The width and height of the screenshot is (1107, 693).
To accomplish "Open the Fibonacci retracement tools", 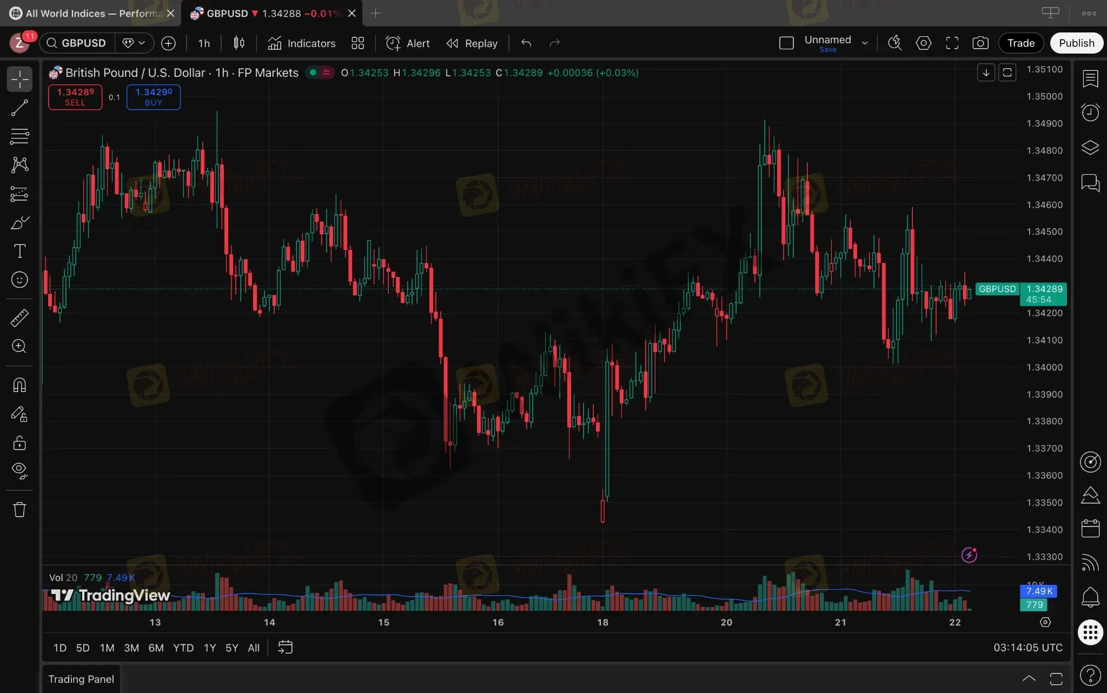I will (x=19, y=136).
